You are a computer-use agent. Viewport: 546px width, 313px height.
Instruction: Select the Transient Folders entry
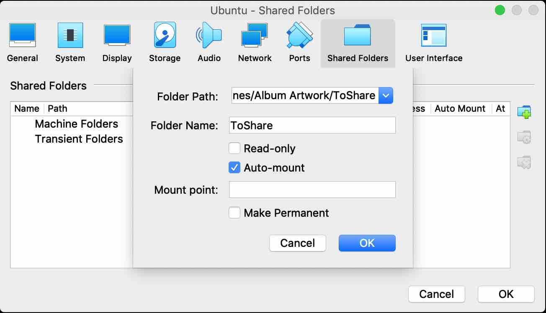pyautogui.click(x=79, y=139)
